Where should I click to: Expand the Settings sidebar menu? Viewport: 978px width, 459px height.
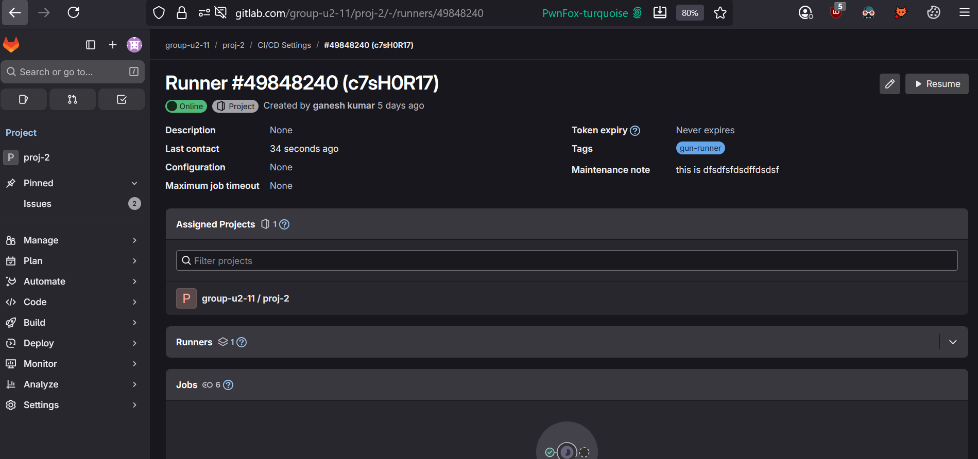72,405
